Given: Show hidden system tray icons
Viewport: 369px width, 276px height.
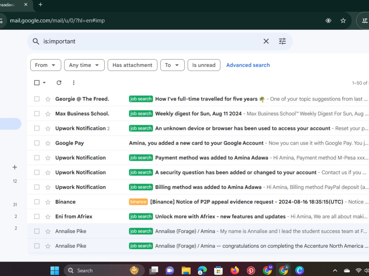Looking at the screenshot, I should coord(335,270).
